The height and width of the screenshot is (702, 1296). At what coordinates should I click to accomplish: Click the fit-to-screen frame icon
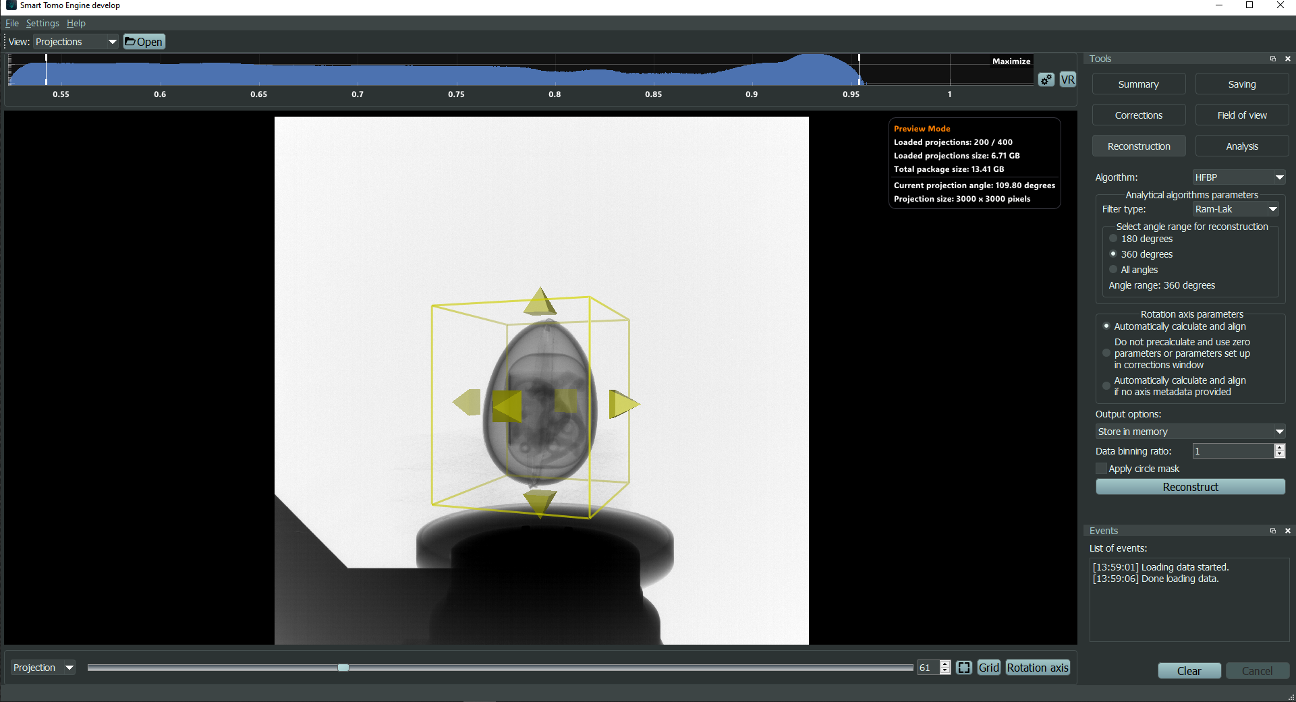(964, 668)
